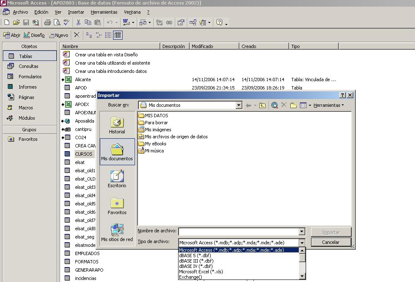
Task: Click the Open database folder icon
Action: coord(17,22)
